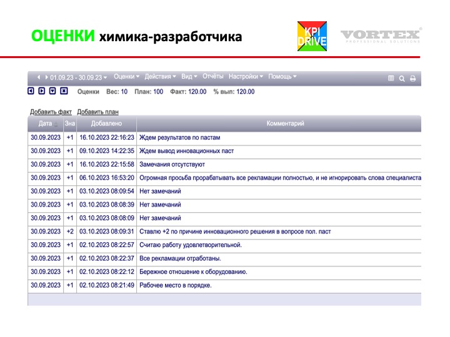This screenshot has height=337, width=450.
Task: Click the down-arrow navigation box icon
Action: (52, 91)
